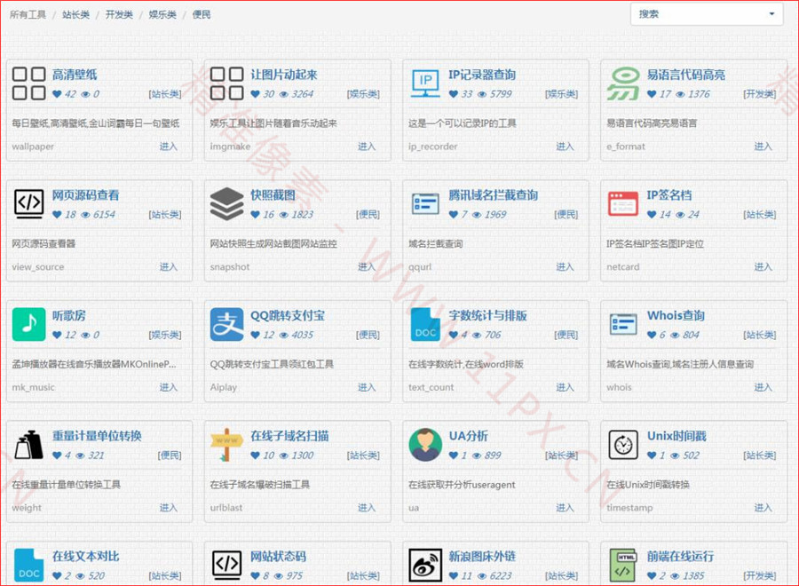Click the green 易语言代码高亮 logo icon
Screen dimensions: 799x586
pyautogui.click(x=623, y=83)
